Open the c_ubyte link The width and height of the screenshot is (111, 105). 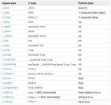tap(6, 27)
